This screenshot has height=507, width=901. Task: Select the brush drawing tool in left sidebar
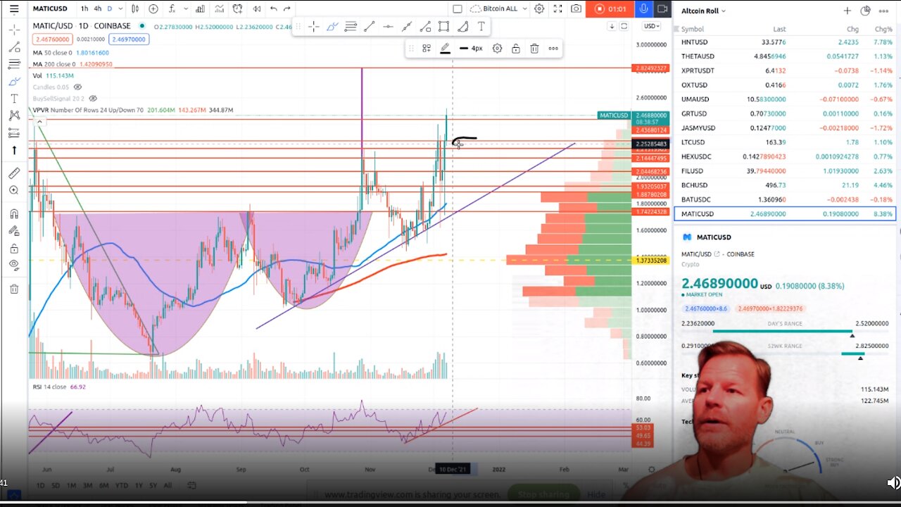coord(14,82)
